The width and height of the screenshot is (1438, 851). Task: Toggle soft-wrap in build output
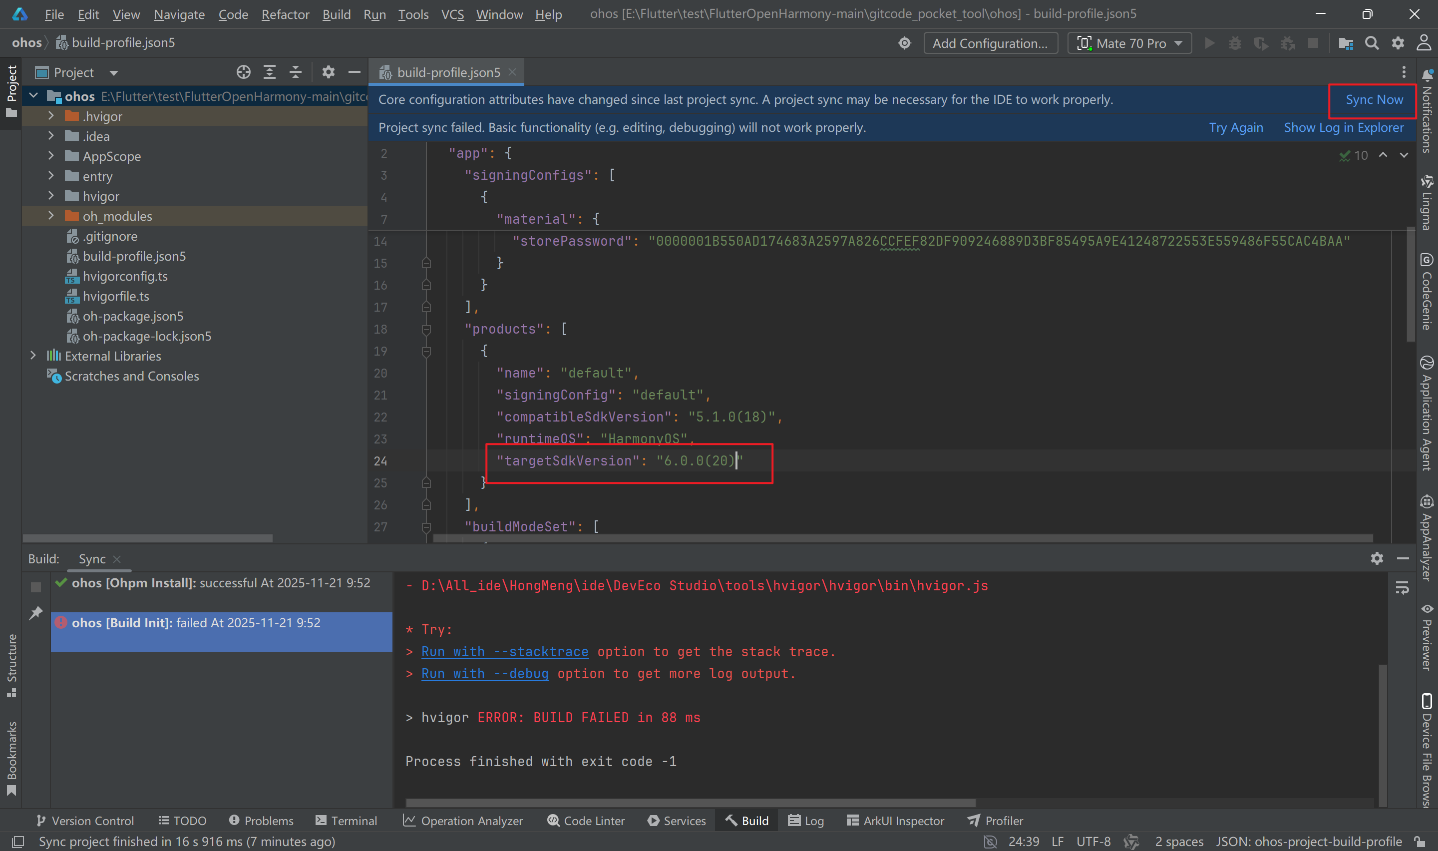click(x=1402, y=588)
